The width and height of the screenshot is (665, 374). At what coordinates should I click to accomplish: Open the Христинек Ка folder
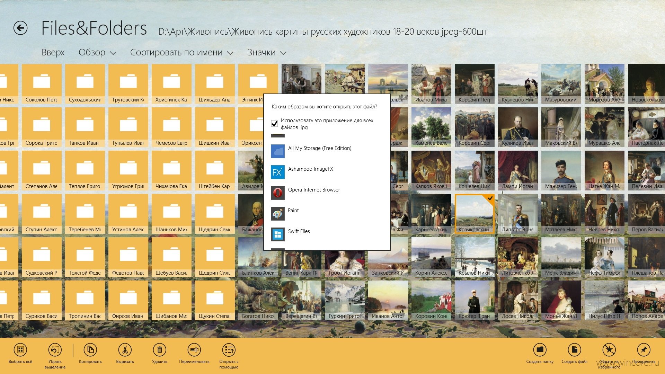(x=171, y=84)
